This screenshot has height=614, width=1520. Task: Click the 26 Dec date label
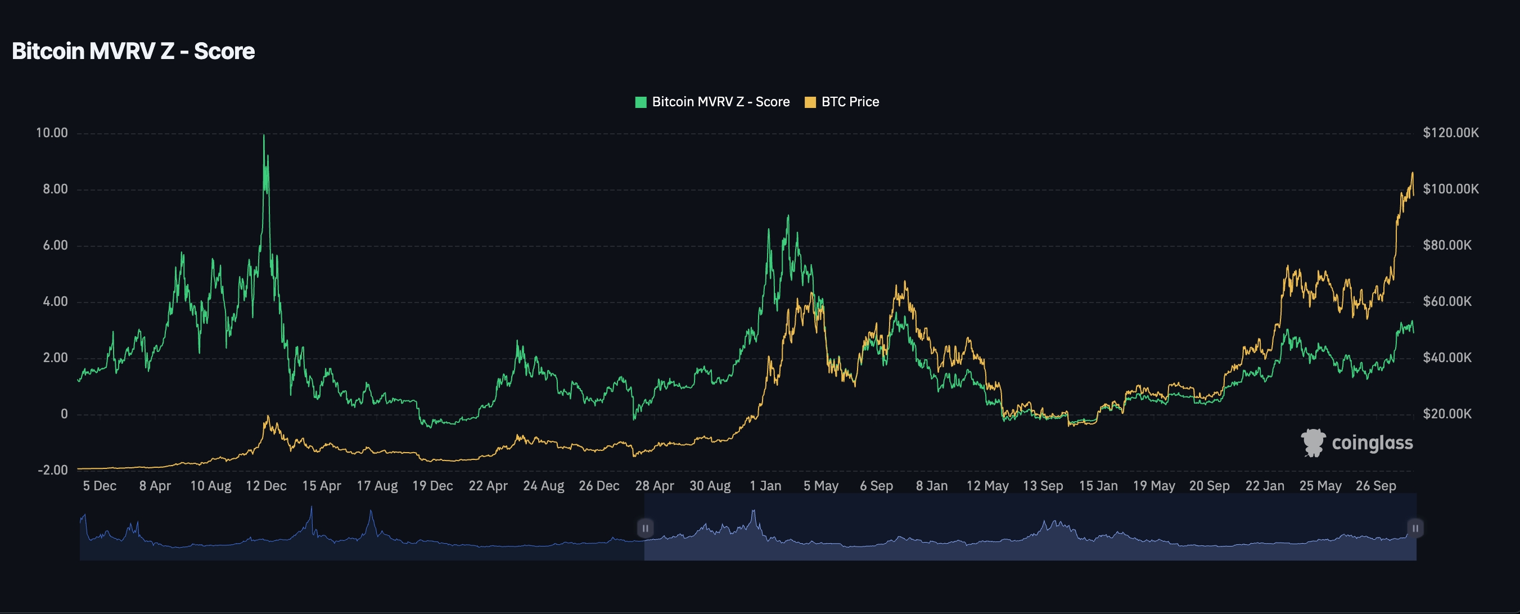(x=599, y=486)
